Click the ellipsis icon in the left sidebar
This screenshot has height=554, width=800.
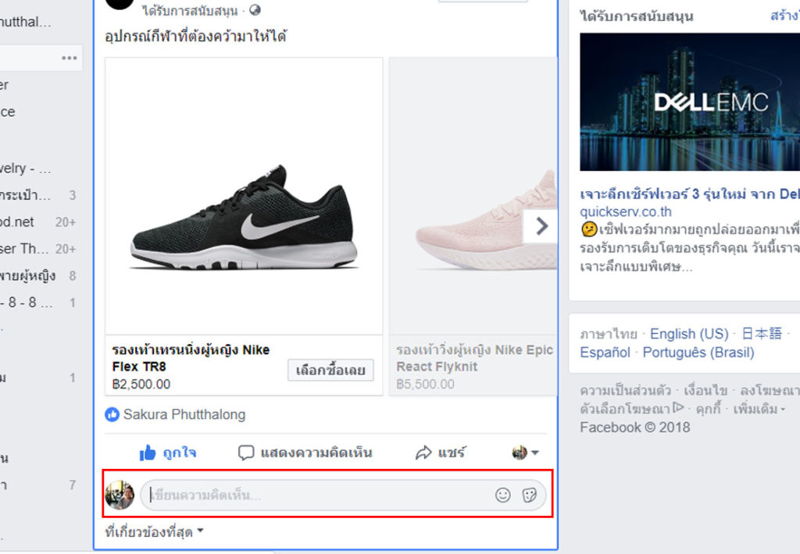[x=67, y=57]
